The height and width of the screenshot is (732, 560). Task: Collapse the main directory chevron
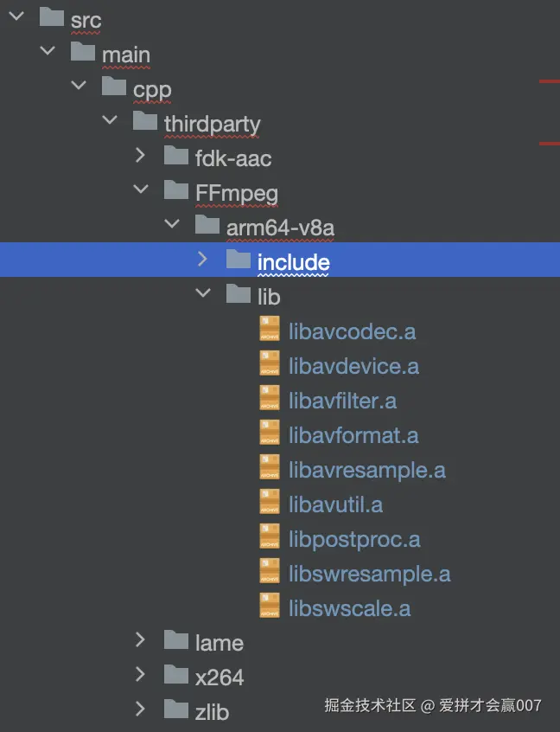[47, 52]
